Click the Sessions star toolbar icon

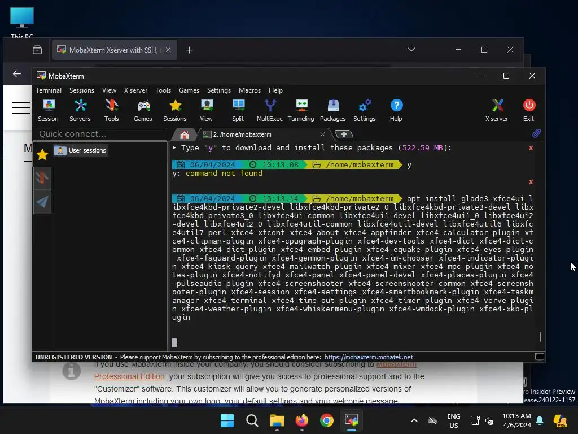click(175, 110)
